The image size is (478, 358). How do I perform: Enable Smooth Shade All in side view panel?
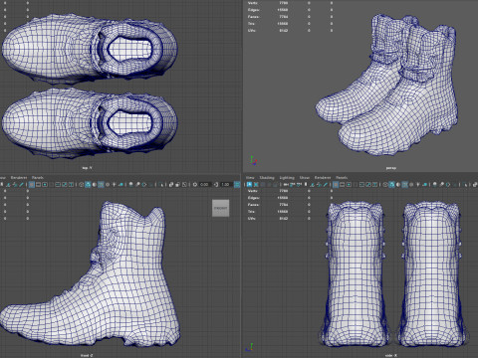pos(391,184)
